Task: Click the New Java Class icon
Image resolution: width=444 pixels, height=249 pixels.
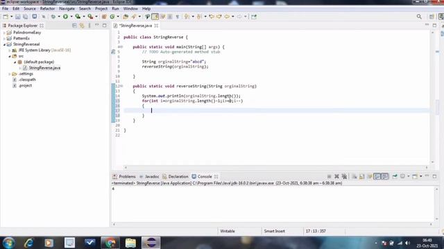Action: (x=112, y=17)
